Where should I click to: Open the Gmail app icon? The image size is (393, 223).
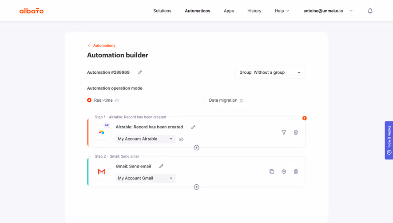tap(102, 171)
